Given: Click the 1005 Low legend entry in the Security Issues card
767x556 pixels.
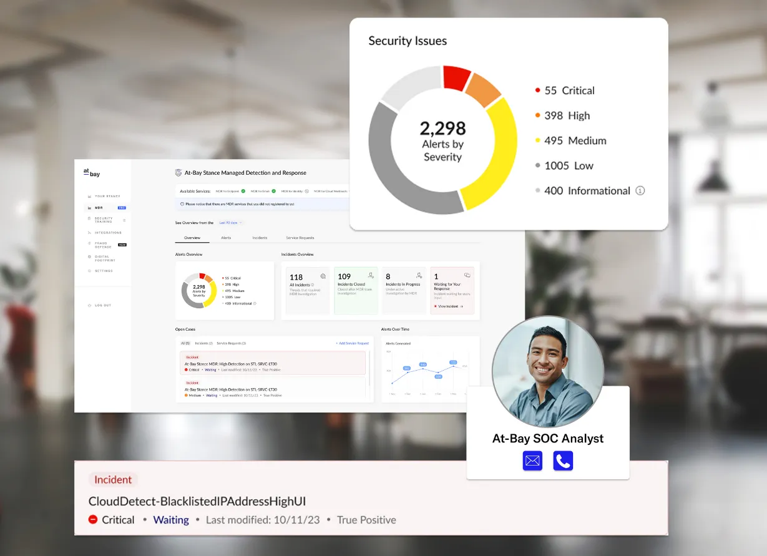Looking at the screenshot, I should [564, 165].
